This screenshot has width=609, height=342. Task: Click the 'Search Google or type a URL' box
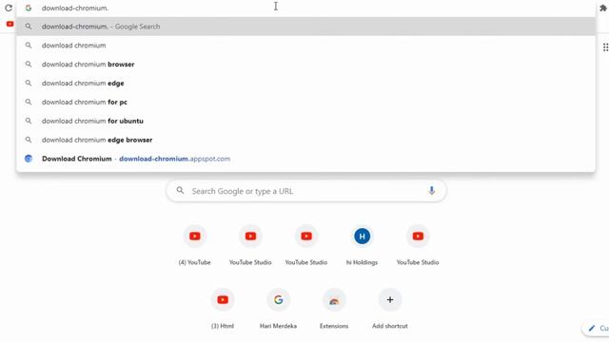306,191
